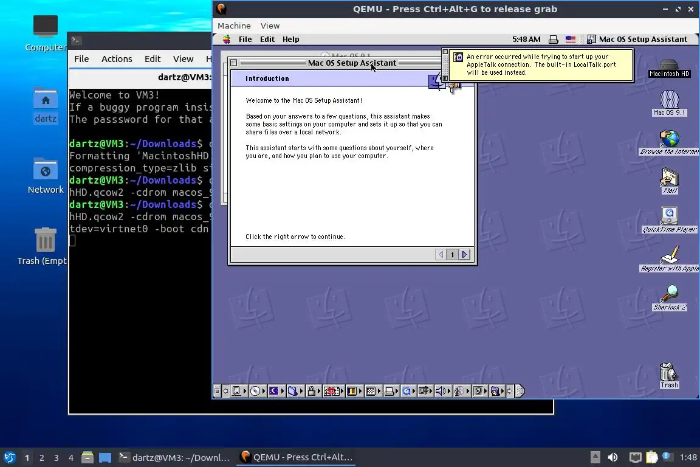
Task: Select the Sherlock 2 desktop icon
Action: click(x=670, y=297)
